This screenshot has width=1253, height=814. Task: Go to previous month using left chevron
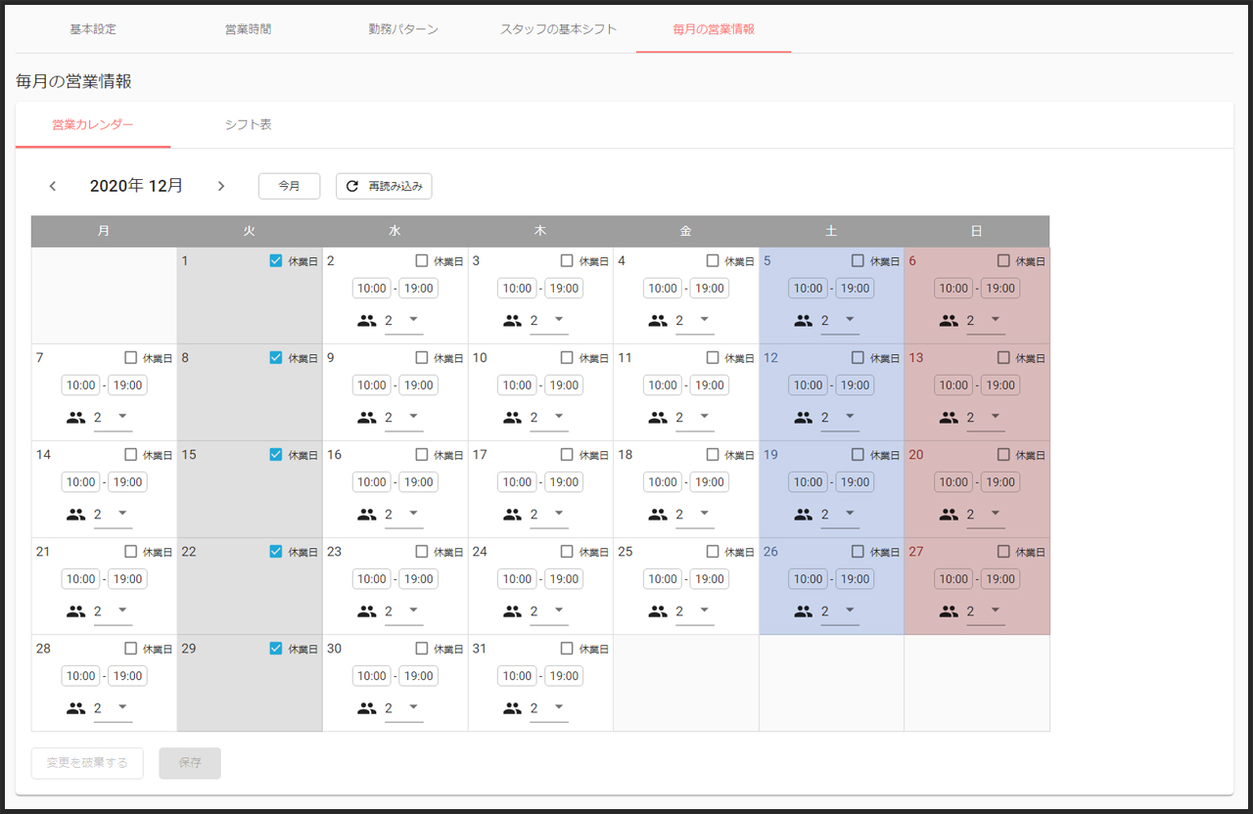53,186
